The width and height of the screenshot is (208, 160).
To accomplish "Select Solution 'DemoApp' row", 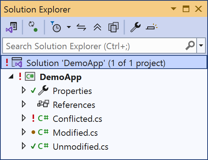I will pos(104,62).
